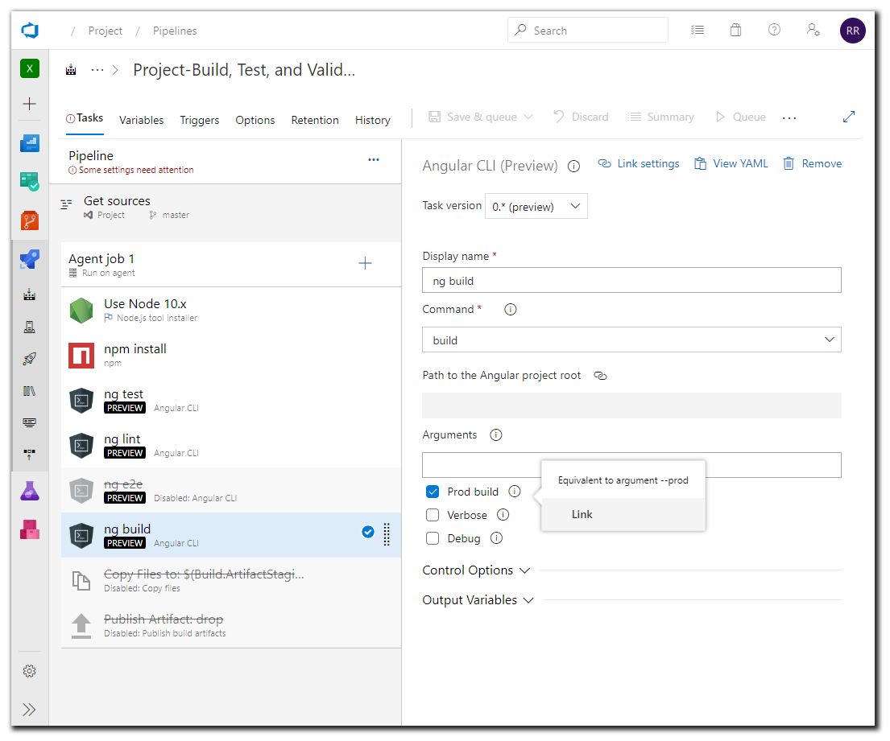Open Task groups icon in sidebar
890x741 pixels.
[30, 422]
